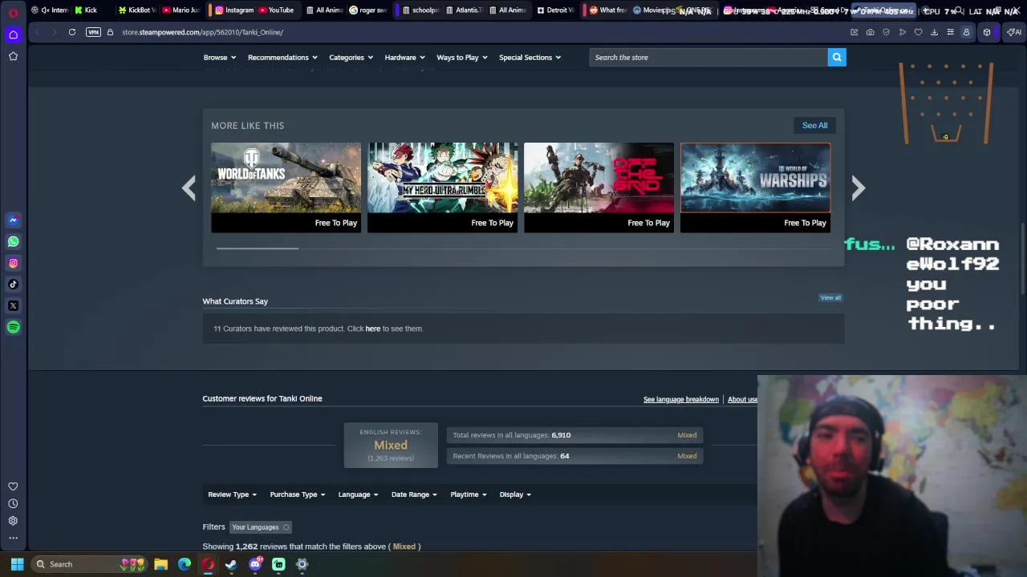The image size is (1027, 577).
Task: Open the World of Tanks game card
Action: click(x=286, y=188)
